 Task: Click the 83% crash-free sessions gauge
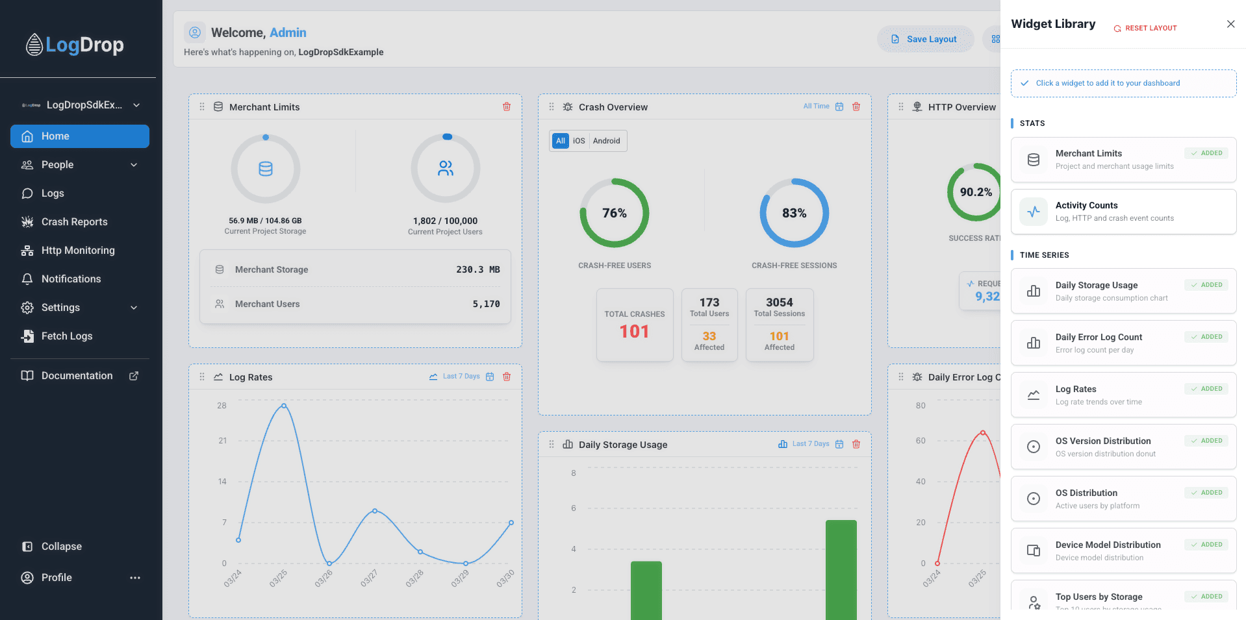[795, 213]
